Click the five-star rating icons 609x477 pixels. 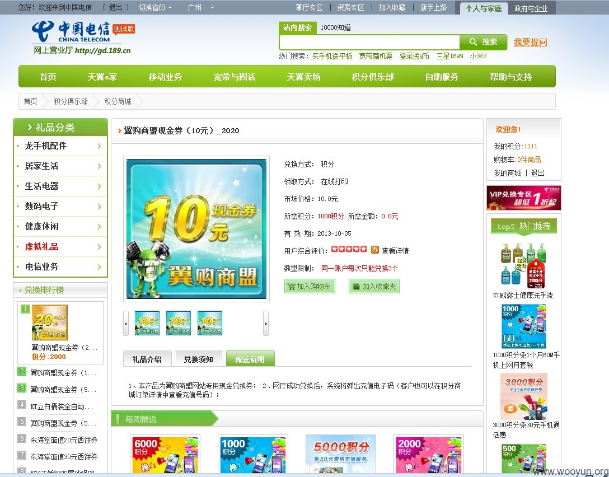coord(349,249)
